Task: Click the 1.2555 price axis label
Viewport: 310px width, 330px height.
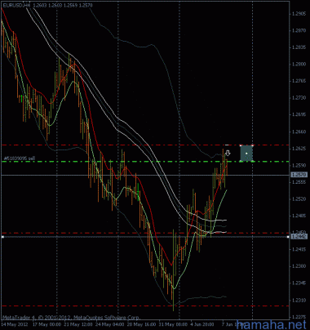Action: coord(299,182)
